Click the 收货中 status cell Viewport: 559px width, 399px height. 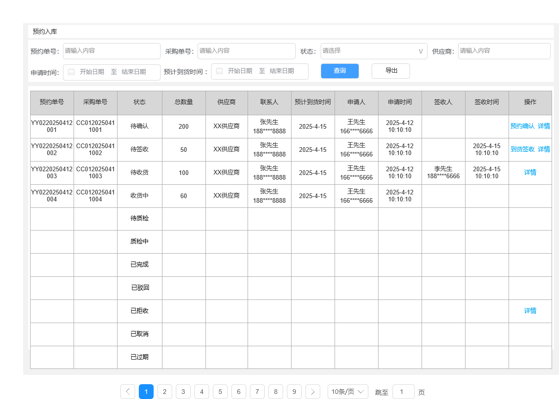140,196
